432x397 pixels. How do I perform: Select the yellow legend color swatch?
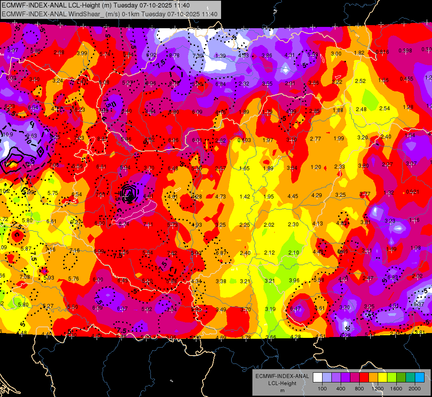(x=383, y=378)
